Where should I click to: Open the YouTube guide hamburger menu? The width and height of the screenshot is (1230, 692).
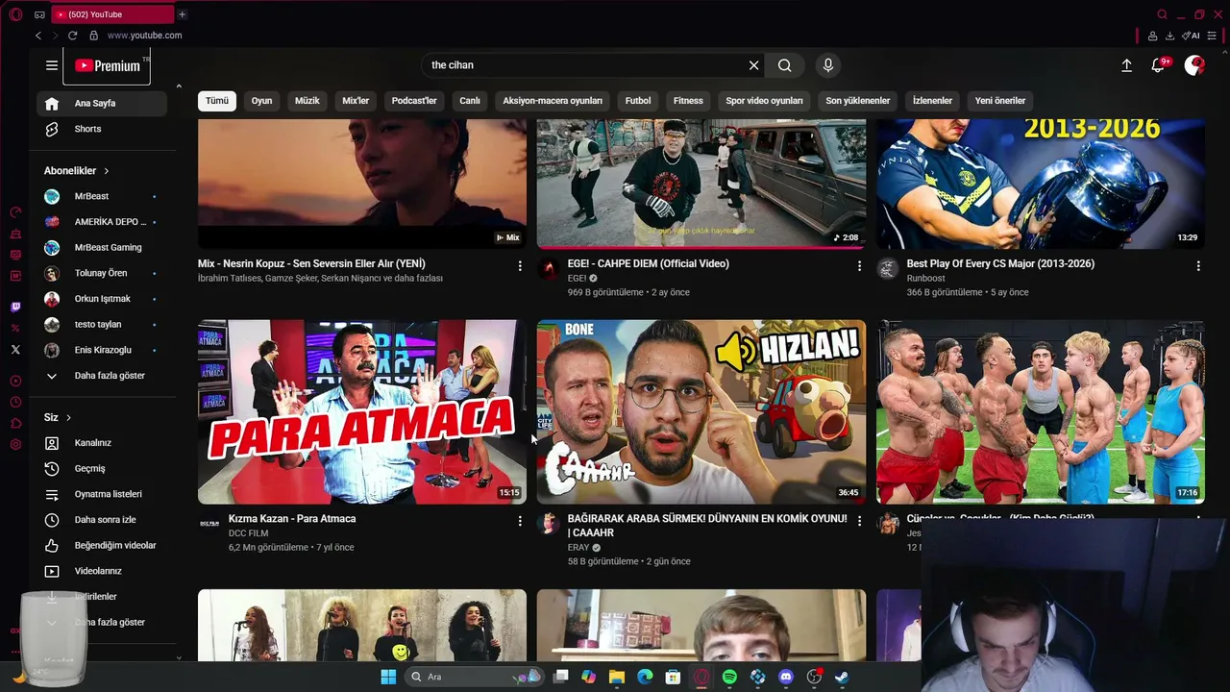(x=52, y=65)
